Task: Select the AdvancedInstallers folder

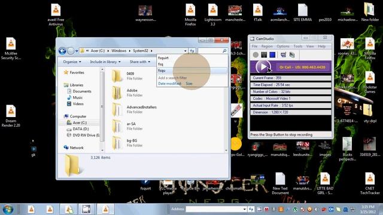Action: pos(134,109)
